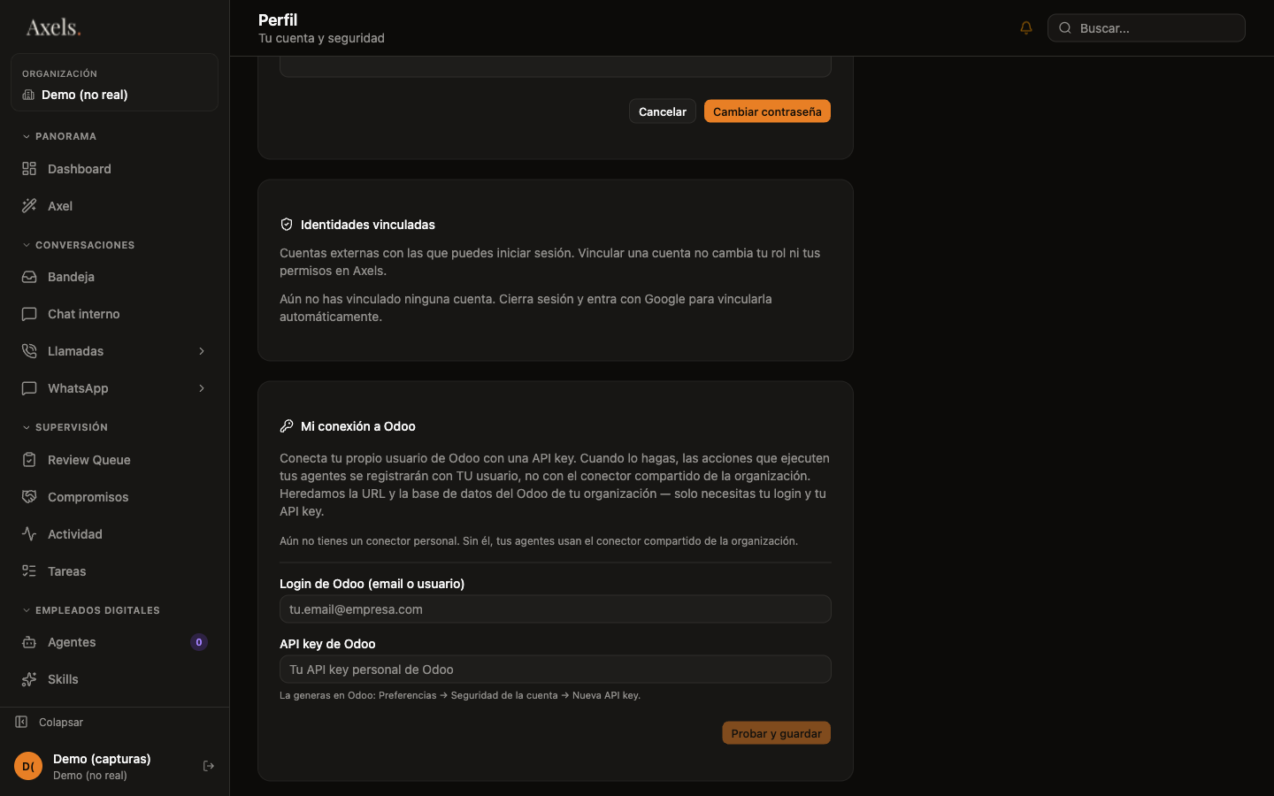Click the Perfil page title
This screenshot has height=796, width=1274.
(278, 19)
